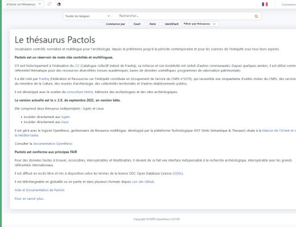Follow the CCI link
This screenshot has width=296, height=227.
point(77,66)
